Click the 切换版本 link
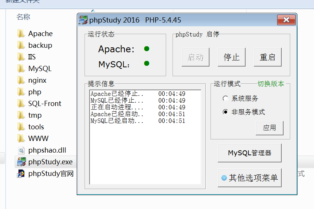Screen dimensions: 314x209 coord(271,84)
